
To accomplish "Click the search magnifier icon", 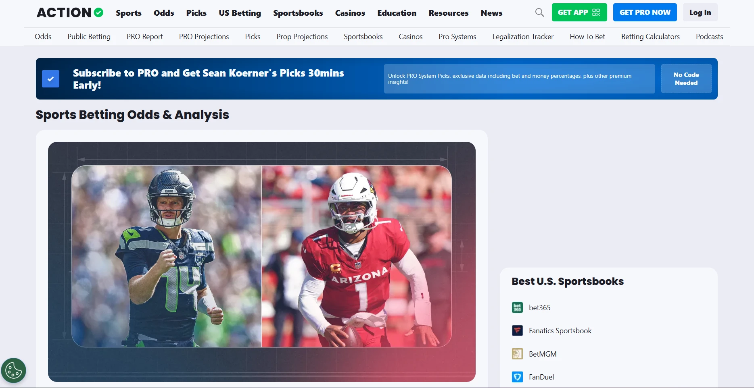I will (539, 12).
